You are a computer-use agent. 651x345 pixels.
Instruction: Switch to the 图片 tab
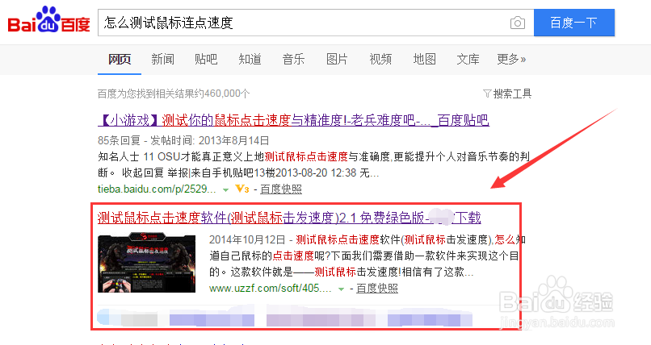337,59
